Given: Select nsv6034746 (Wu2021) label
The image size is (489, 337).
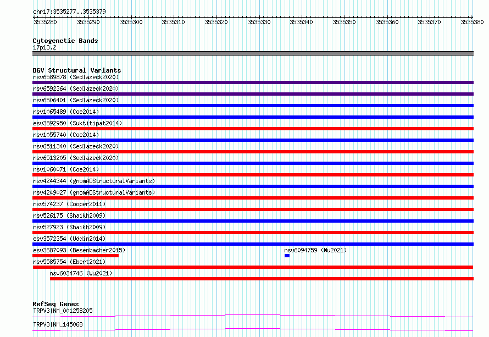Looking at the screenshot, I should (81, 273).
